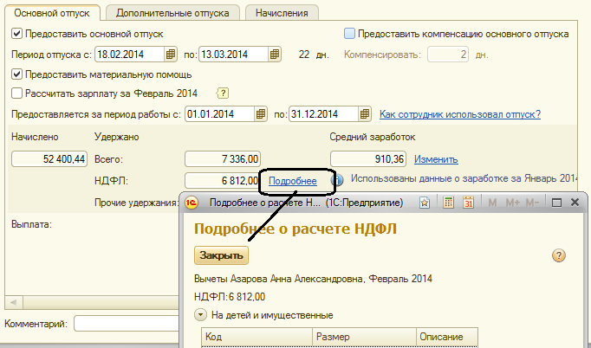Viewport: 591px width, 348px height.
Task: Click the M+ memory button in popup title bar
Action: [x=513, y=203]
